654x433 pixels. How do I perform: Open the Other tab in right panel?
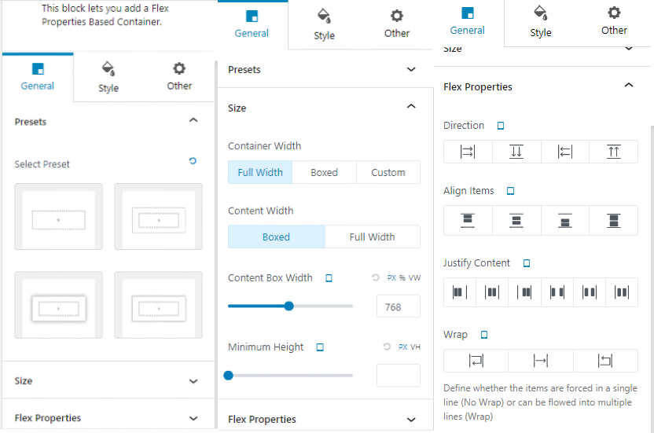[614, 21]
